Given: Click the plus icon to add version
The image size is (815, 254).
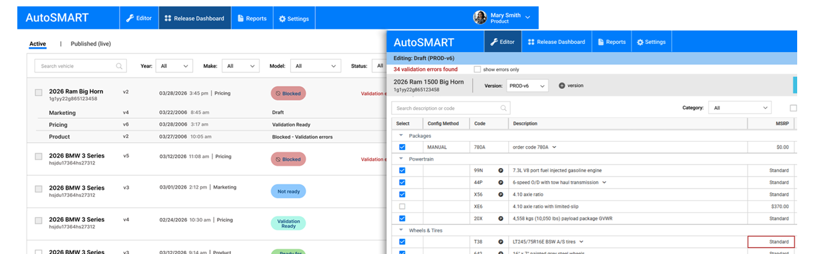Looking at the screenshot, I should coord(562,86).
